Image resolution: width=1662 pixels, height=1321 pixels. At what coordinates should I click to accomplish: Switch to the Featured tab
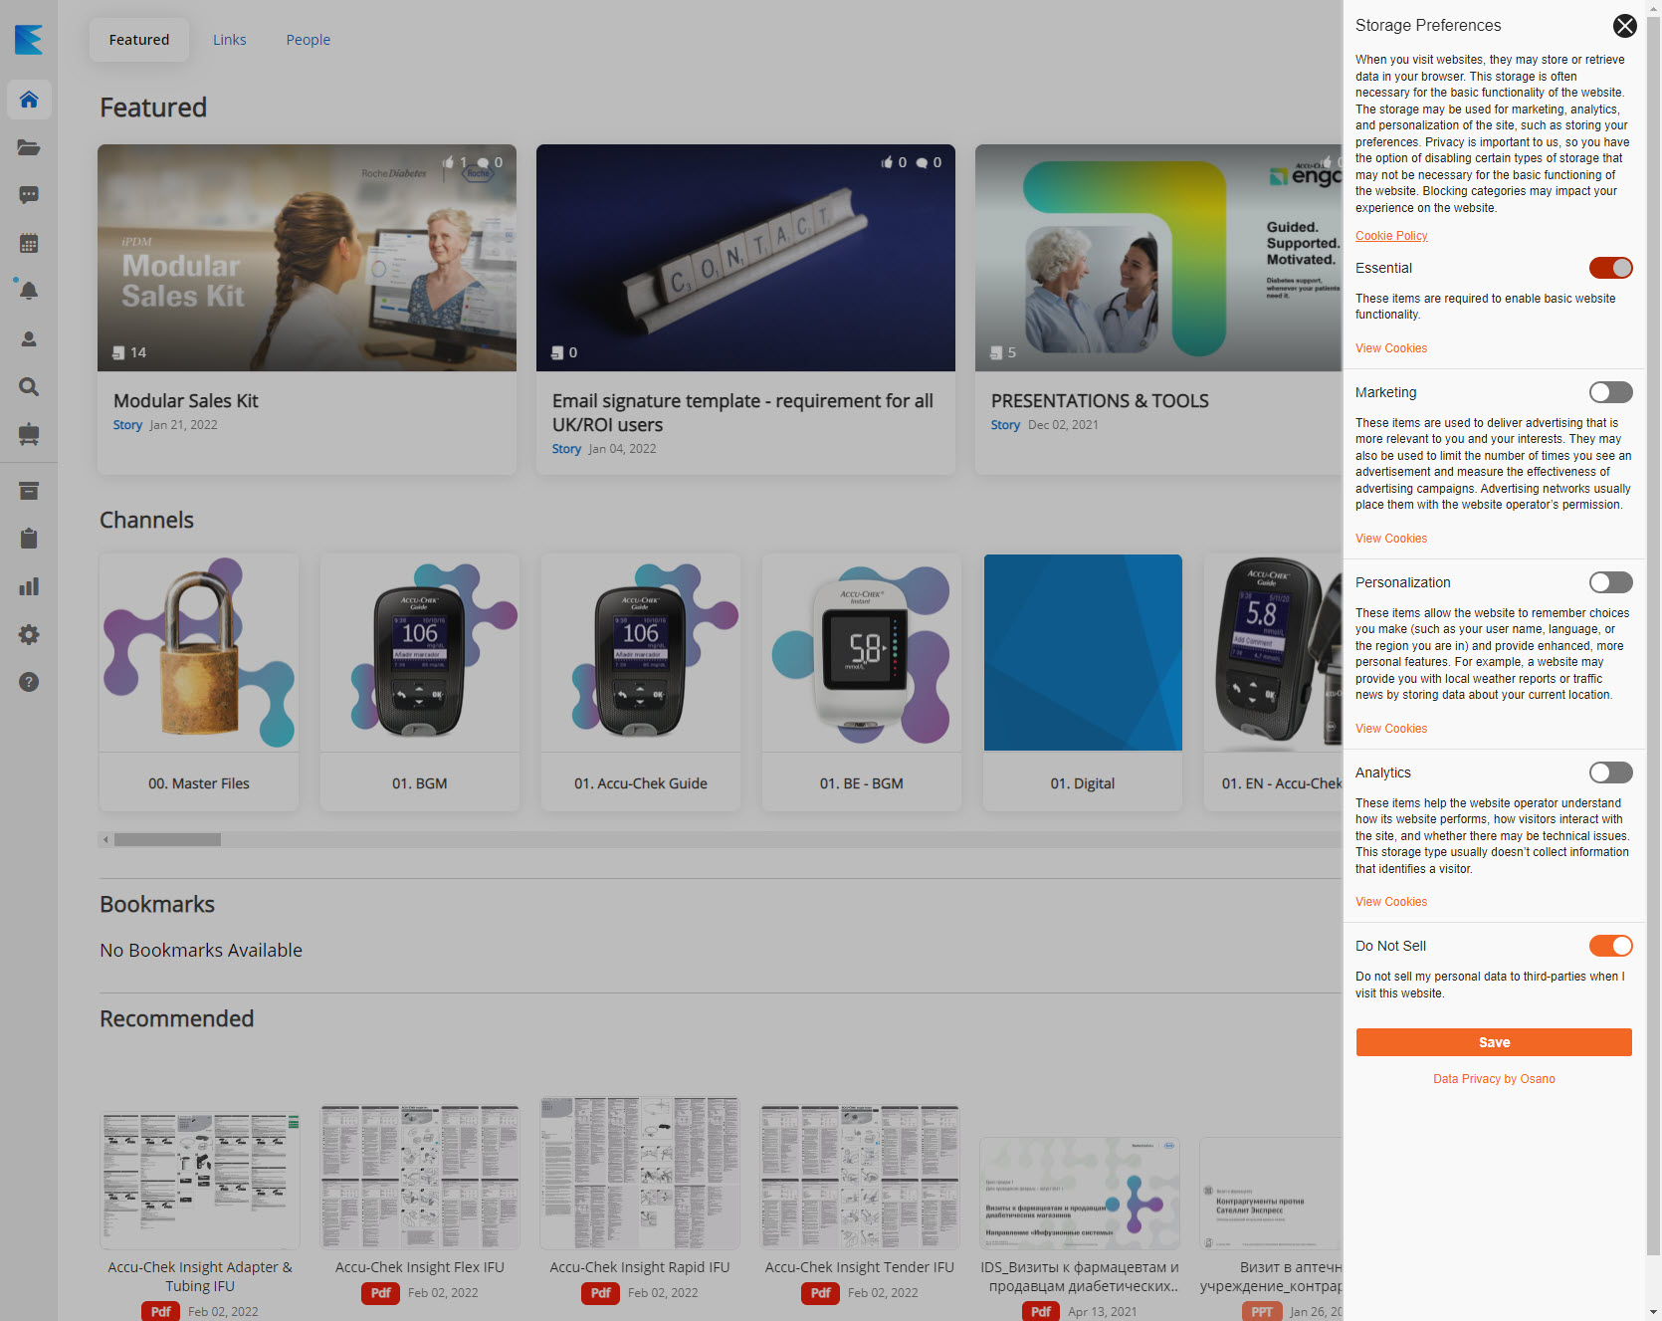coord(139,40)
